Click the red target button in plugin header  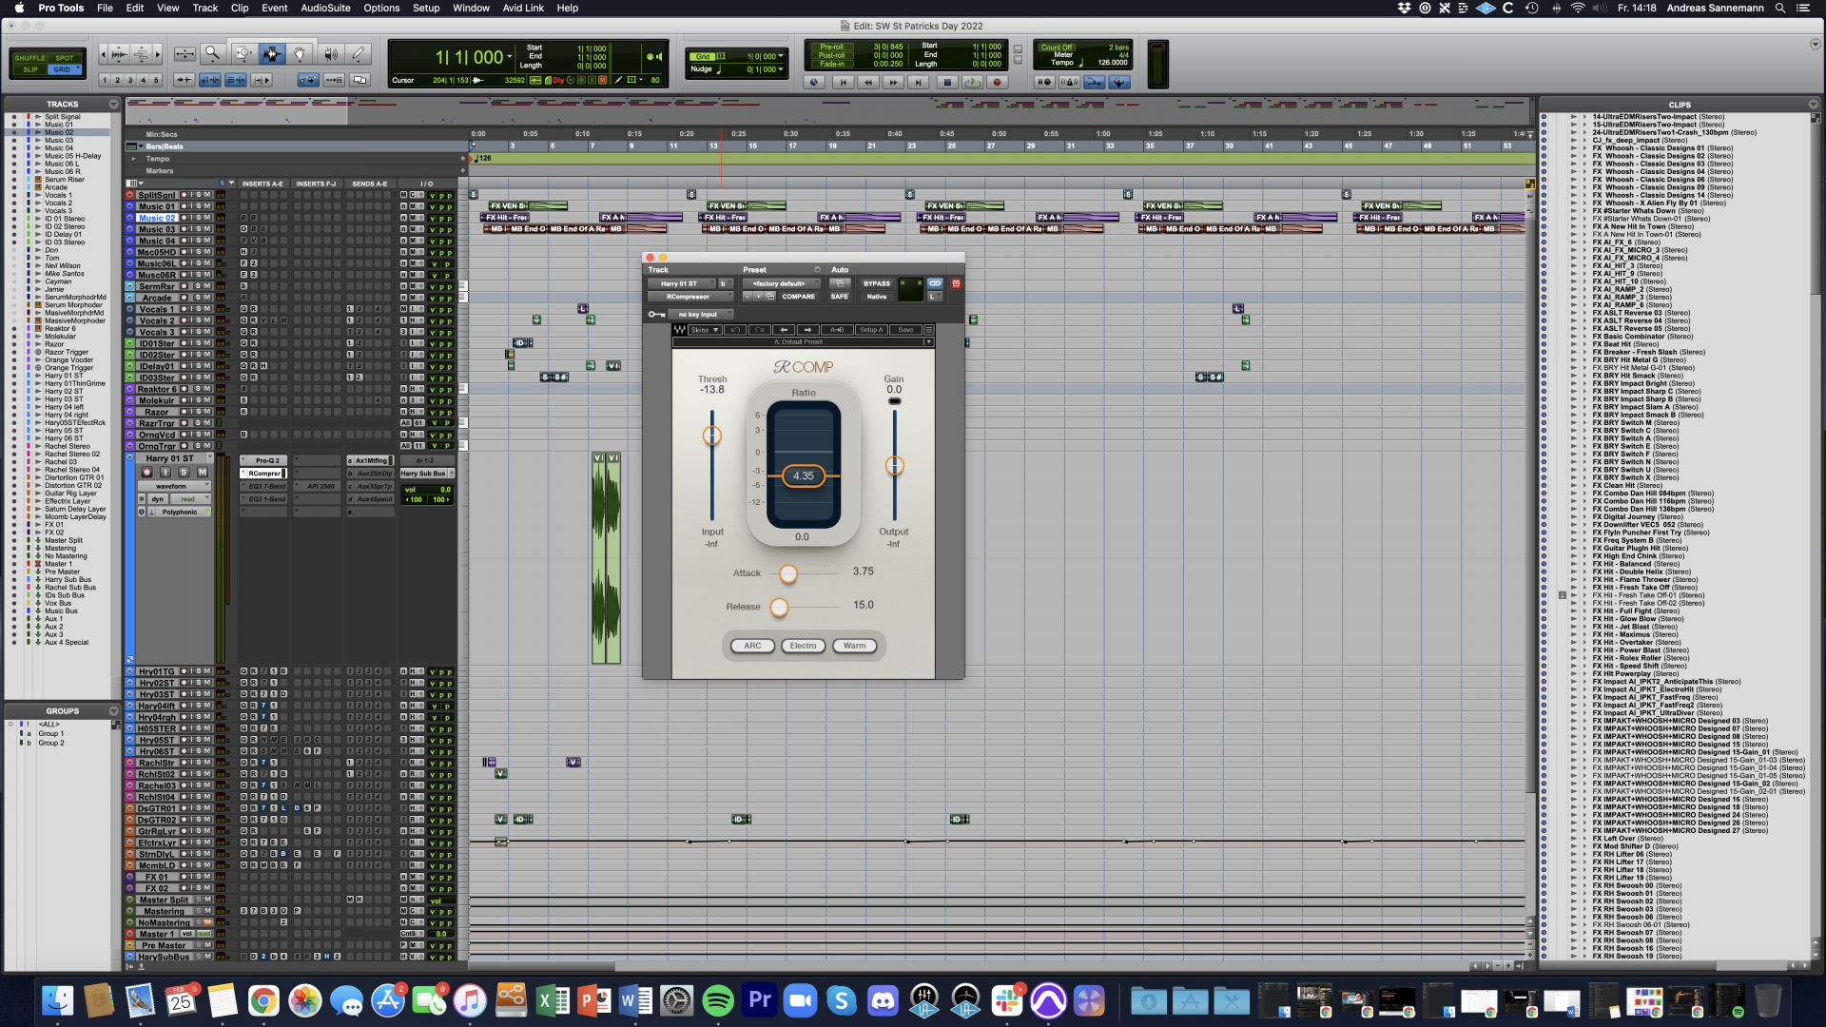click(956, 283)
